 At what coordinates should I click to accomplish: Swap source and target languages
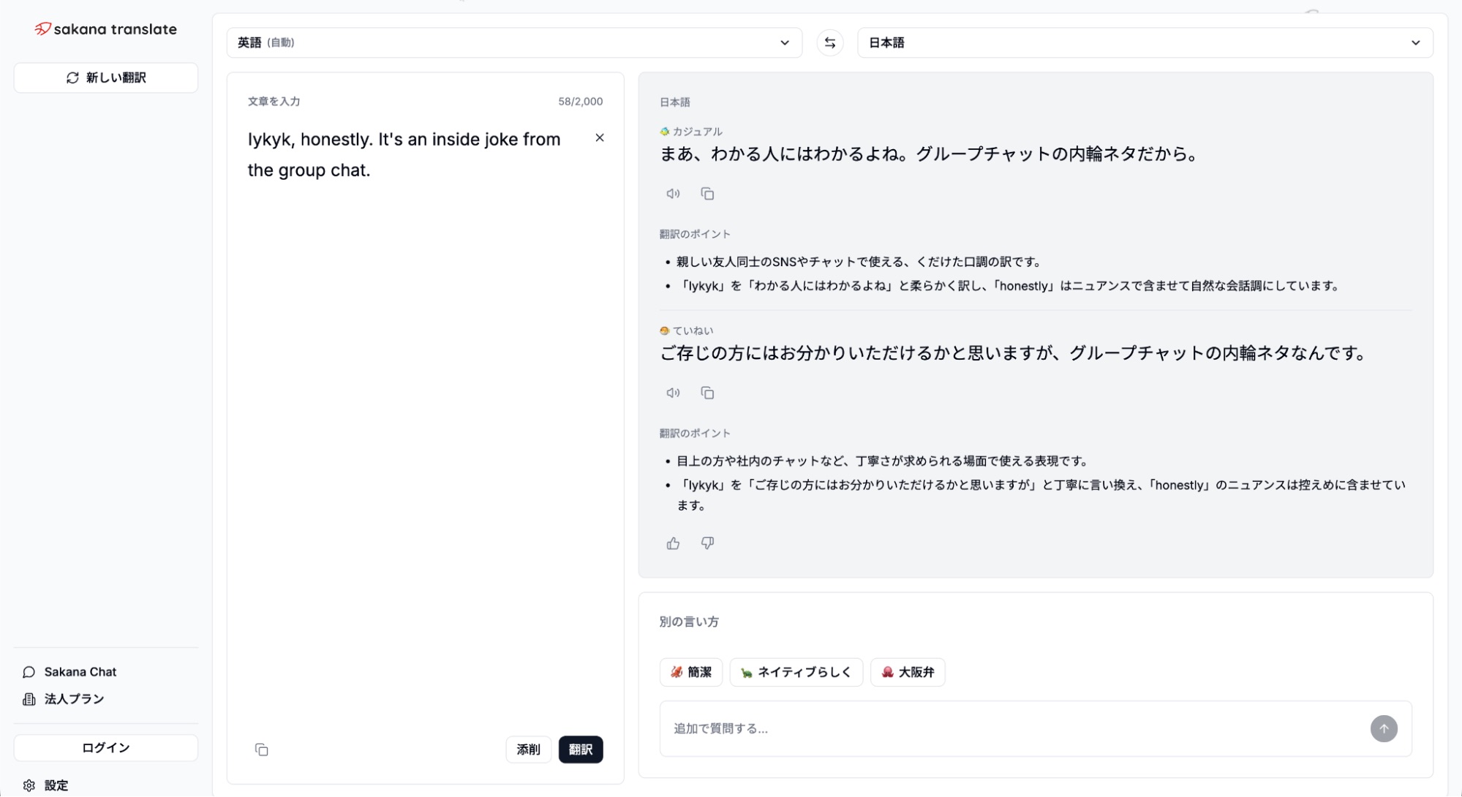click(829, 42)
